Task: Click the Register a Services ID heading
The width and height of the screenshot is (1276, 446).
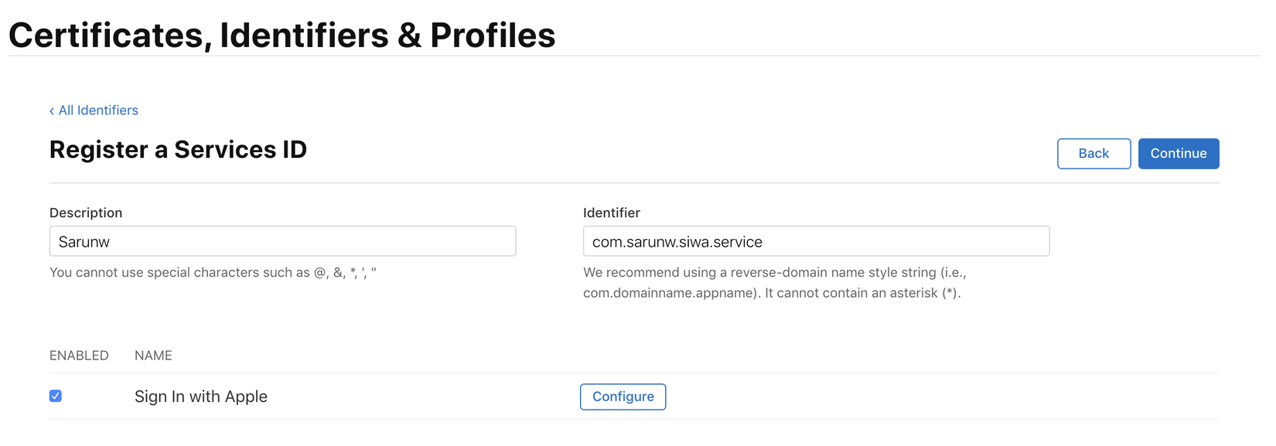Action: point(178,149)
